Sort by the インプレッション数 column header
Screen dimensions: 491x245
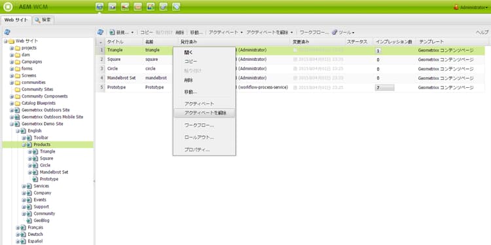[395, 42]
